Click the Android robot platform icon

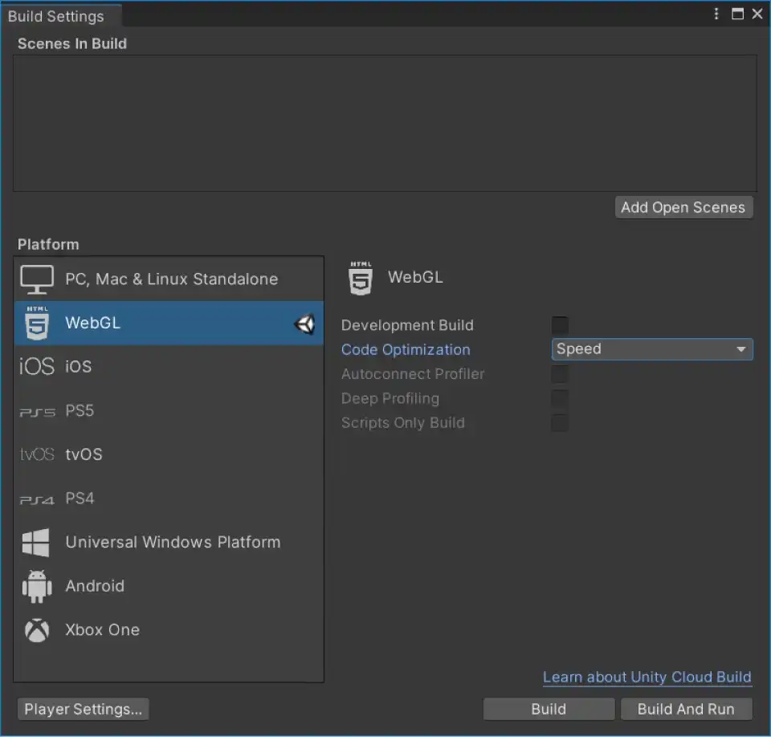(35, 586)
